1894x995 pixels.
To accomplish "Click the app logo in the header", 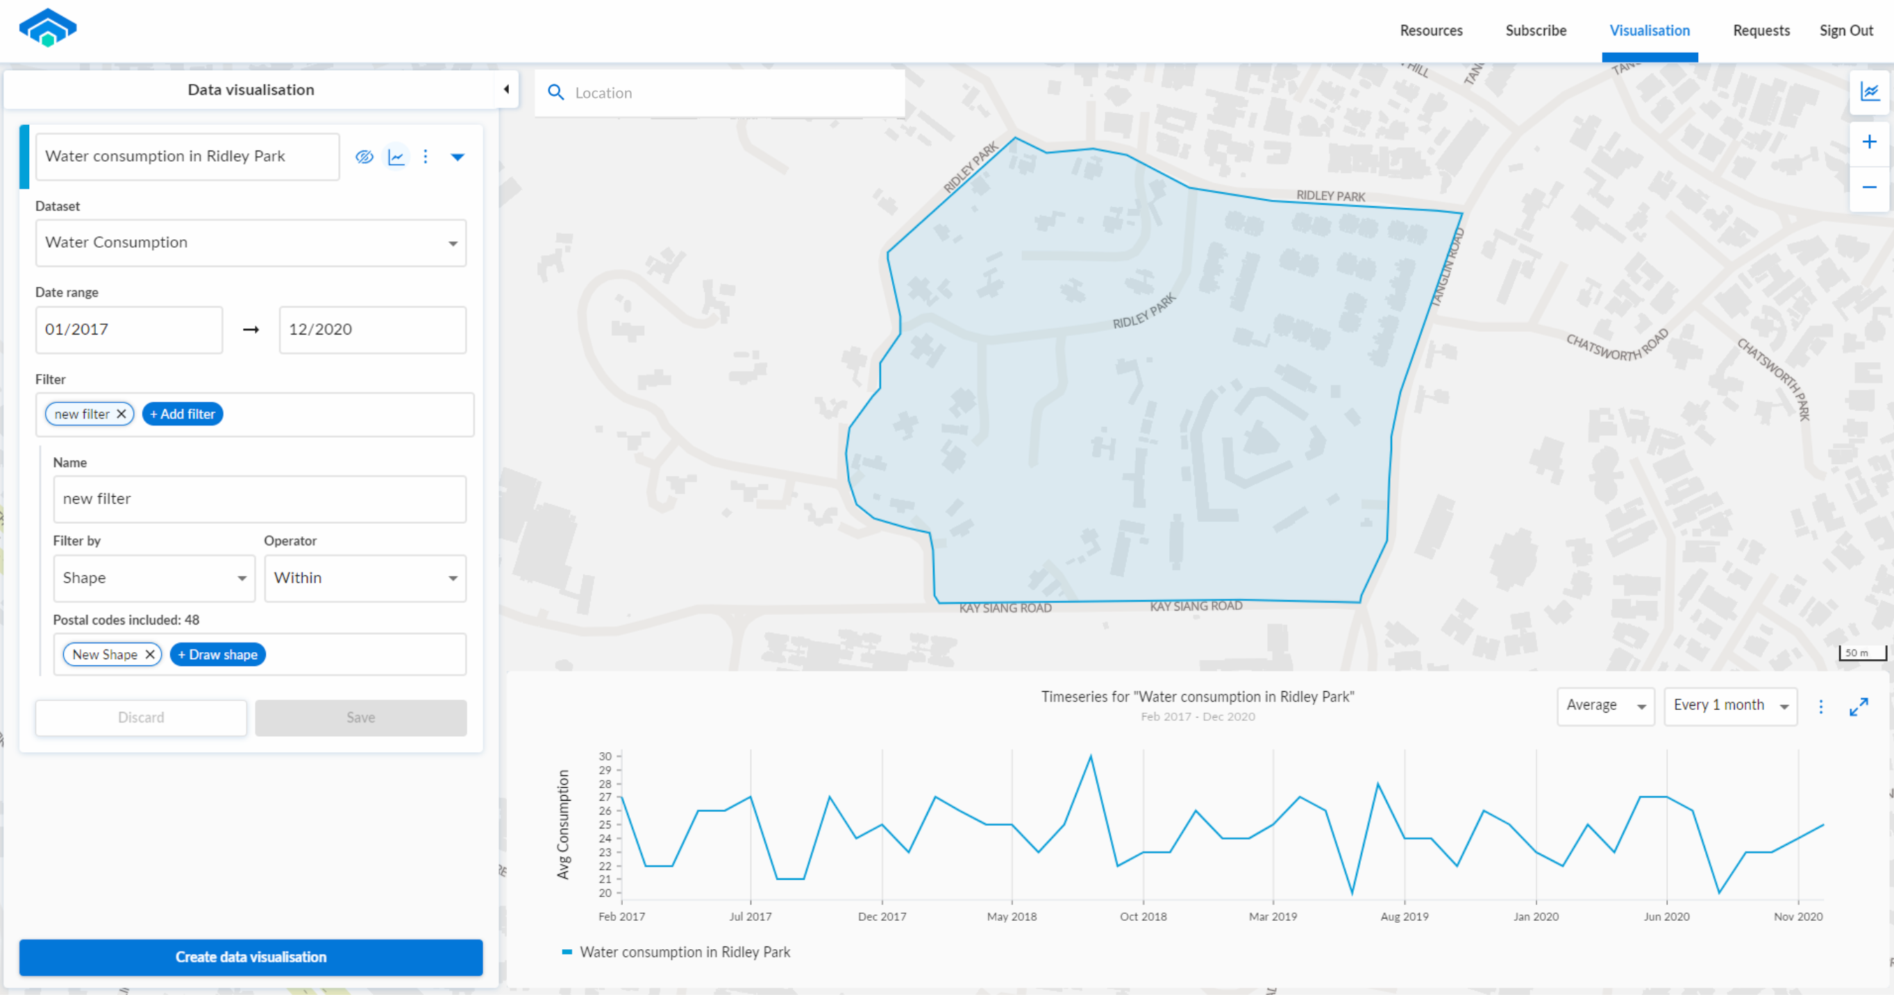I will tap(48, 28).
